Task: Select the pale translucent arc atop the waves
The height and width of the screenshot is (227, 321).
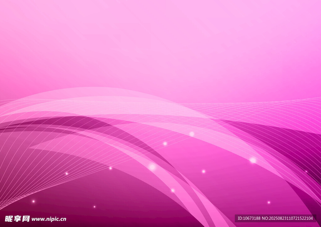Action: (x=94, y=92)
